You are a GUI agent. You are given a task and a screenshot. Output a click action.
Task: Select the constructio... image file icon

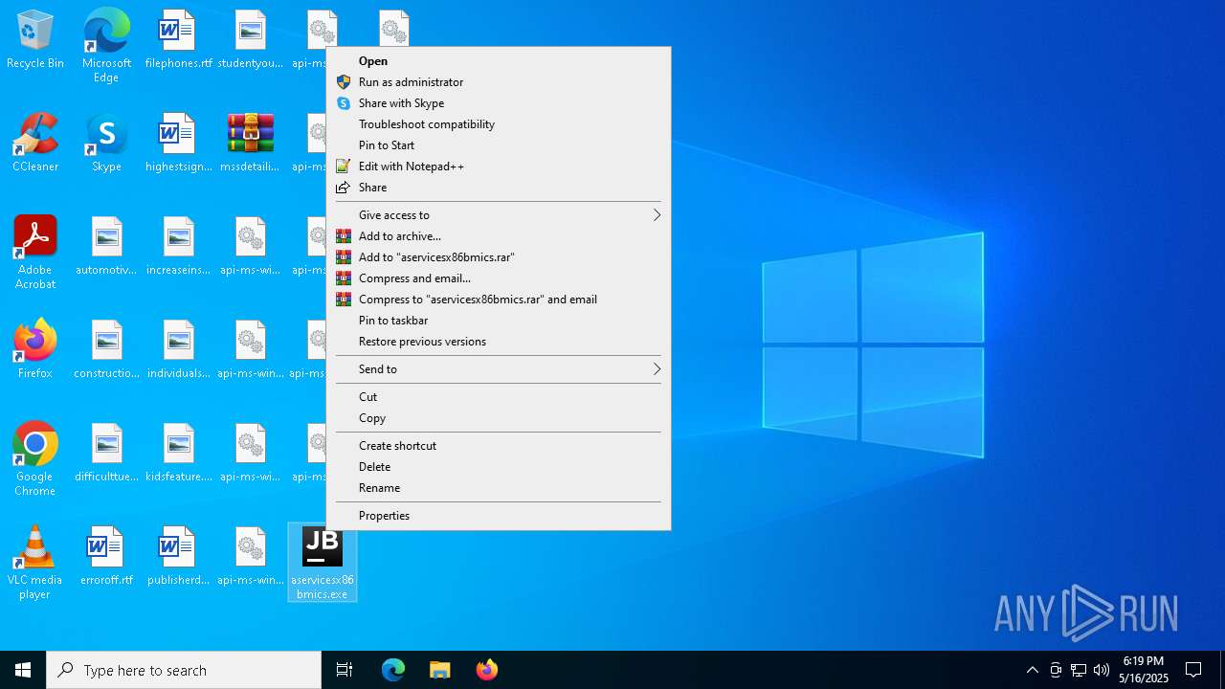point(106,350)
